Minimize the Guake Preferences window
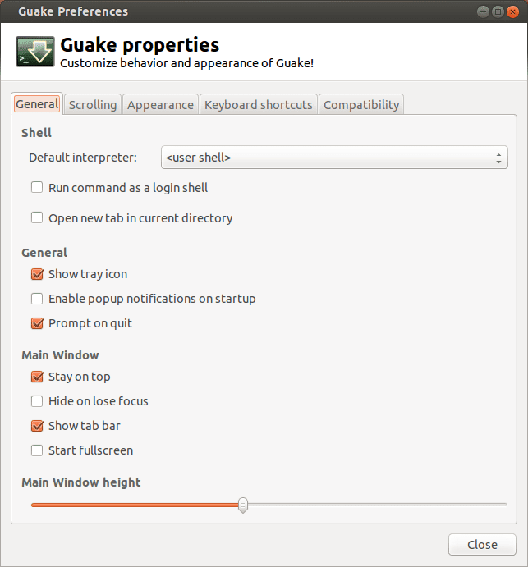This screenshot has height=567, width=528. click(x=483, y=12)
